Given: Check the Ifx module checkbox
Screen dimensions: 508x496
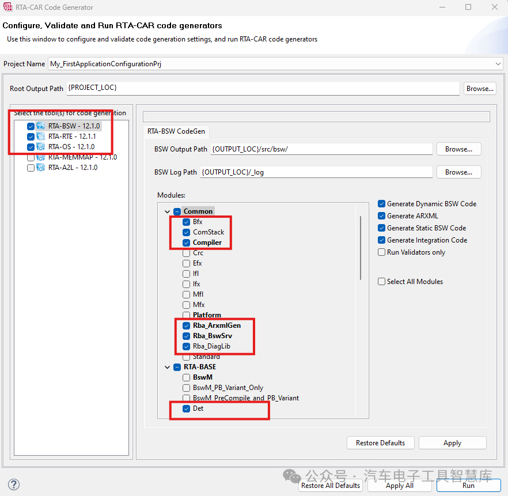Looking at the screenshot, I should (186, 284).
